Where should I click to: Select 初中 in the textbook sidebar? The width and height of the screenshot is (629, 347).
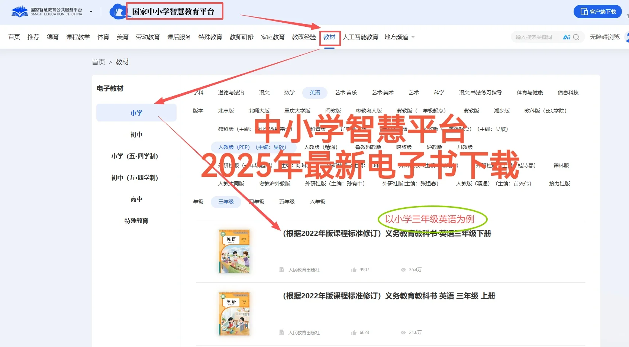point(136,134)
